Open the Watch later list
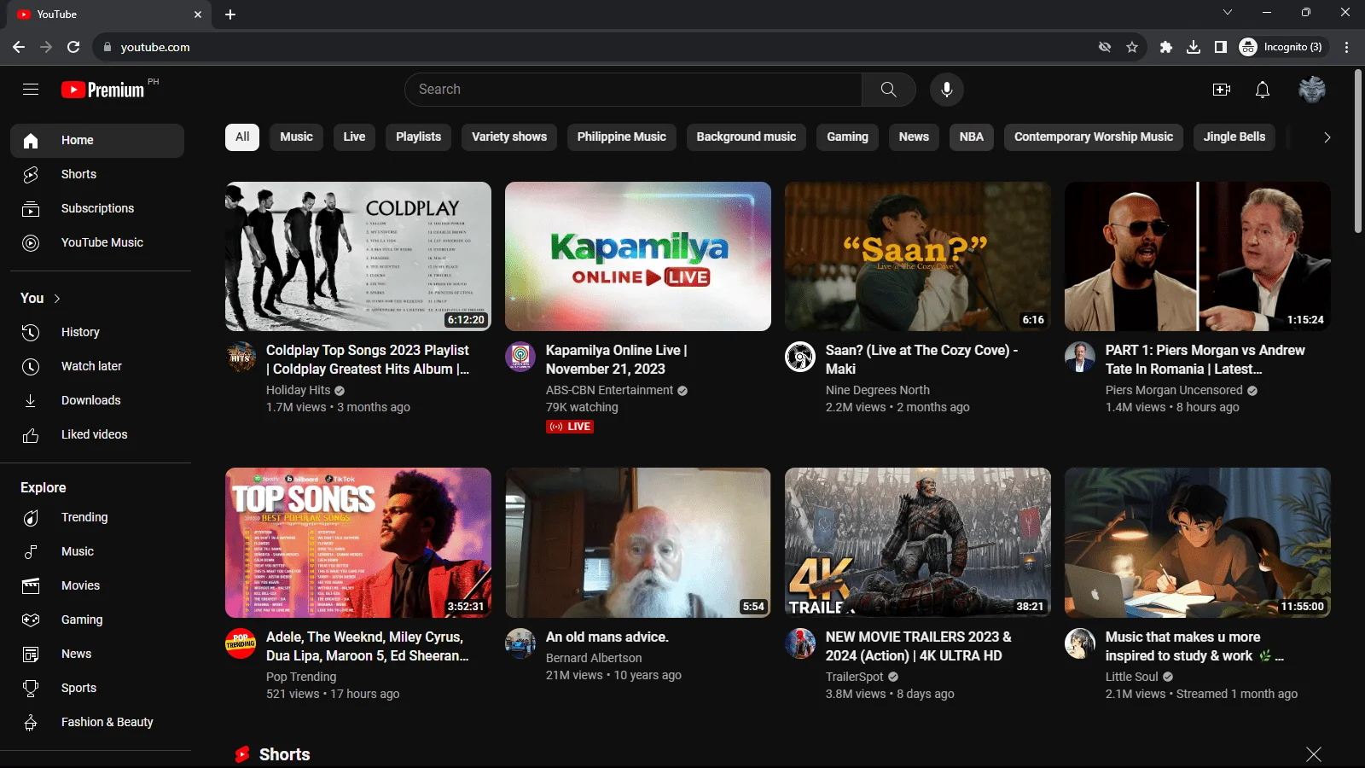Screen dimensions: 1365x768 [x=97, y=366]
